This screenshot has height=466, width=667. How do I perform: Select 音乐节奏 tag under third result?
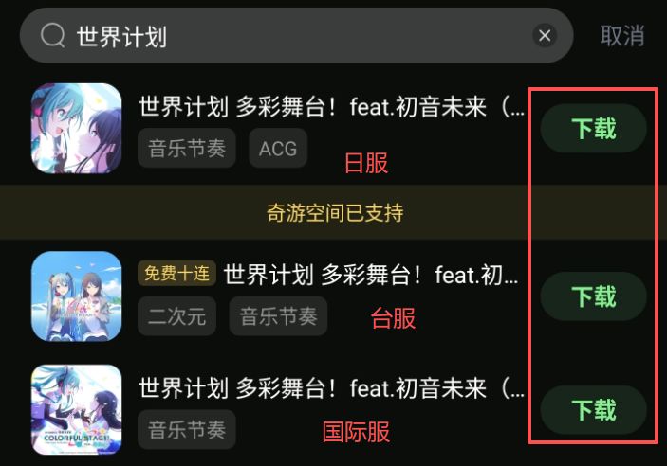click(187, 429)
